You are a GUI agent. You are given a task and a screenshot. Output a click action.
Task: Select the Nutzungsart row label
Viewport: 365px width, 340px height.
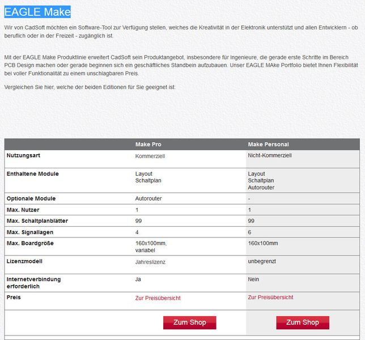tap(23, 155)
